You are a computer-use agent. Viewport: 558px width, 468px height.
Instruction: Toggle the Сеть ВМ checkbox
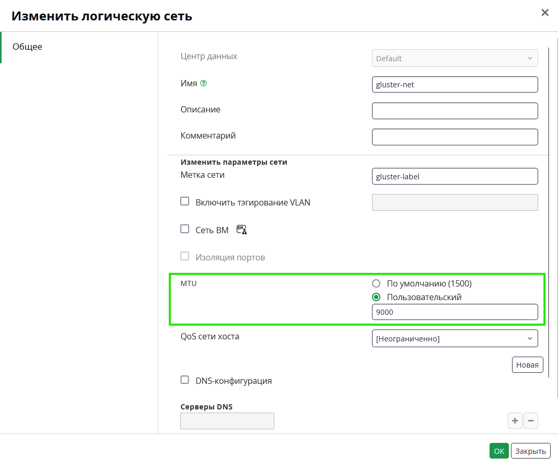(x=185, y=229)
